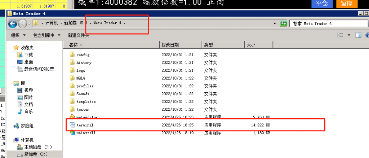
Task: Select the metaeditor application icon
Action: tap(72, 117)
